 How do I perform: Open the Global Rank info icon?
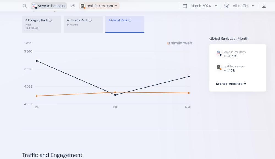pos(130,21)
